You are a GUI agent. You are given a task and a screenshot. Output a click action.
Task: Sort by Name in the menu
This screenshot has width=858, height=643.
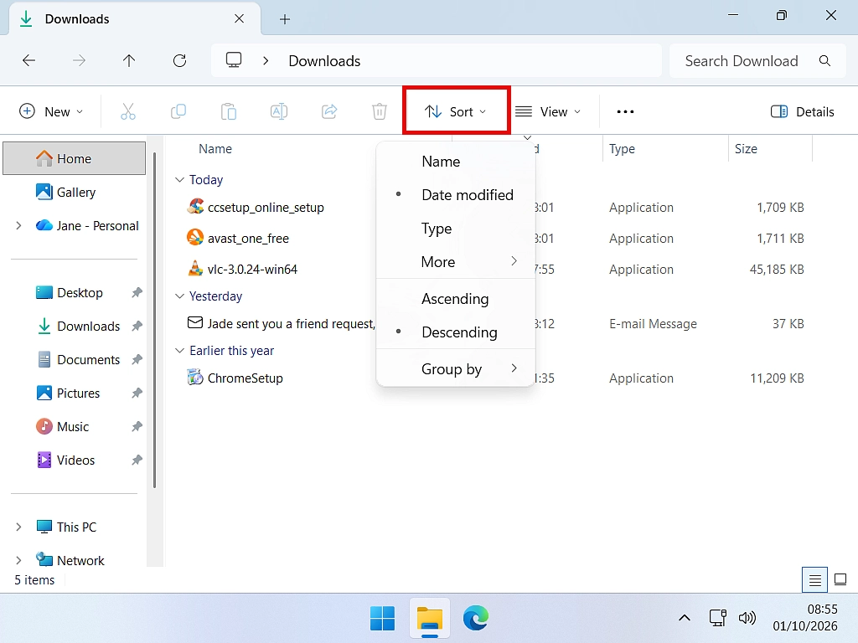(455, 162)
